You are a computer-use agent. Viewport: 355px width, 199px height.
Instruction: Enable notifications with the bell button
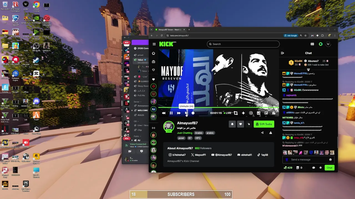[x=232, y=124]
